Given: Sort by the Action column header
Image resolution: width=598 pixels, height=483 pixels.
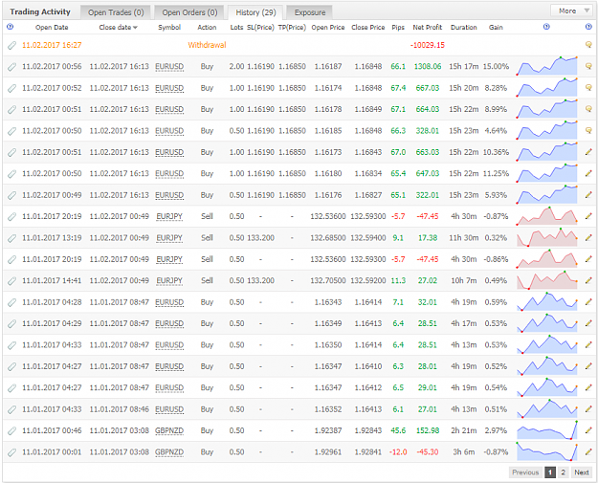Looking at the screenshot, I should [207, 27].
